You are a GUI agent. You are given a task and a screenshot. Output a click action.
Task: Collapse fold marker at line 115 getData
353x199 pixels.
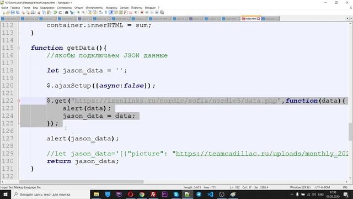19,48
